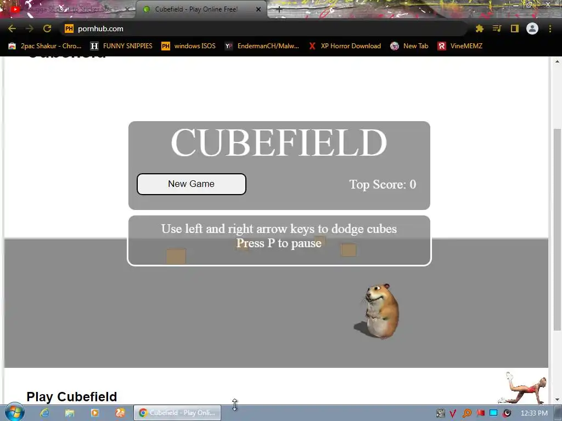
Task: Open the Windows Start menu
Action: pos(15,412)
